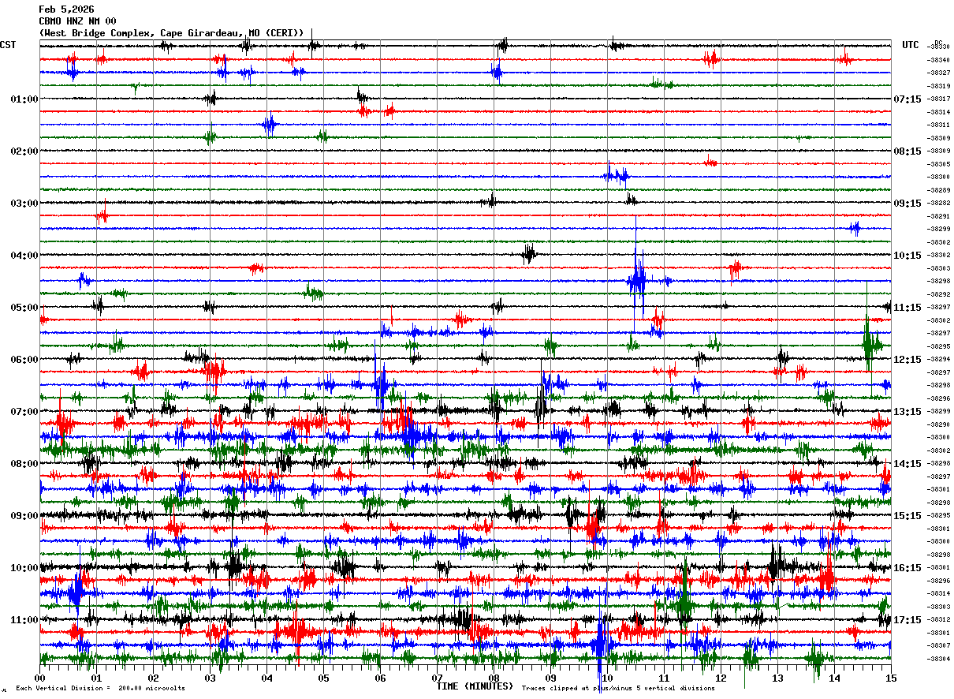This screenshot has width=954, height=699.
Task: Click the '10:15' UTC time label
Action: coord(907,256)
